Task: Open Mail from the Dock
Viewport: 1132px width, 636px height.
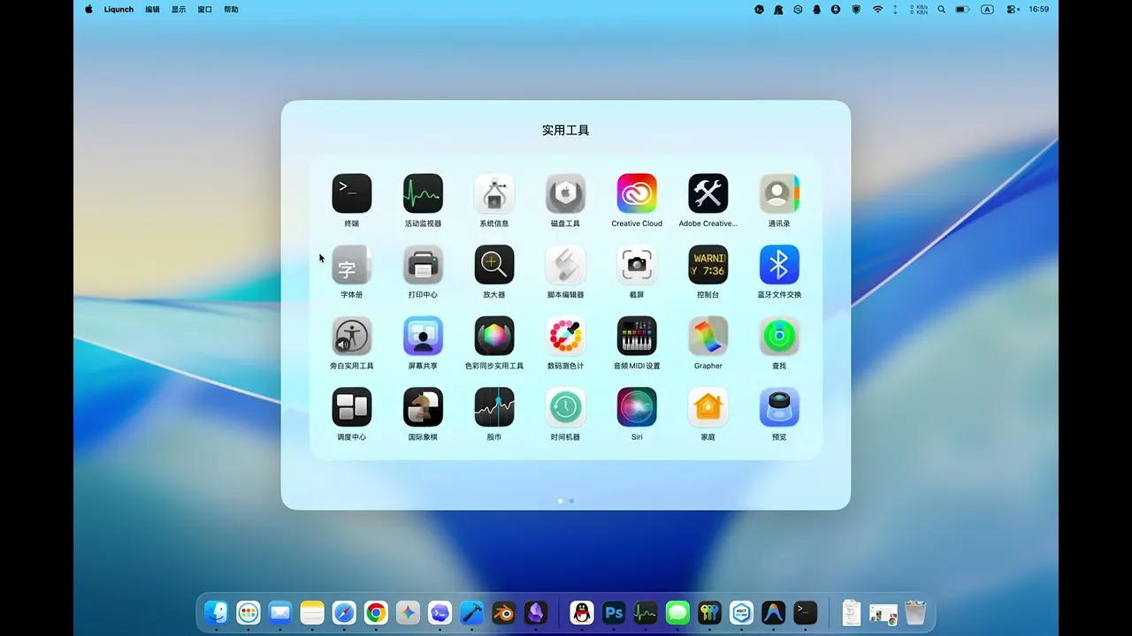Action: 280,612
